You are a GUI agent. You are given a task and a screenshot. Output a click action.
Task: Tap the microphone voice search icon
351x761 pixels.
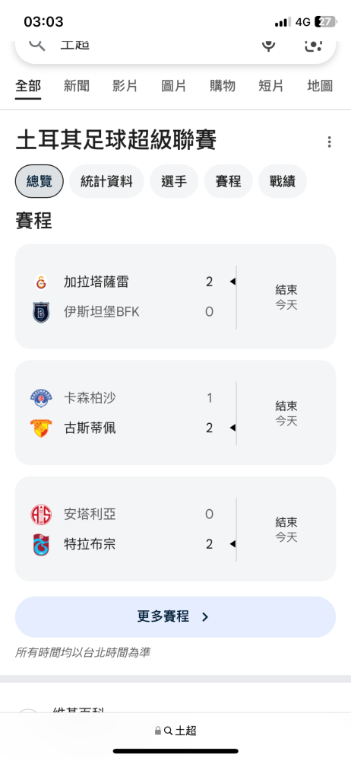[x=268, y=45]
